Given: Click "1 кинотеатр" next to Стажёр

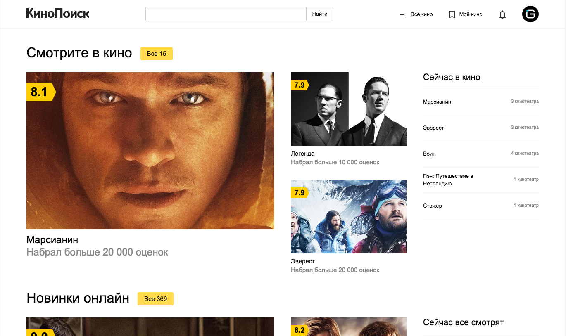Looking at the screenshot, I should point(526,205).
